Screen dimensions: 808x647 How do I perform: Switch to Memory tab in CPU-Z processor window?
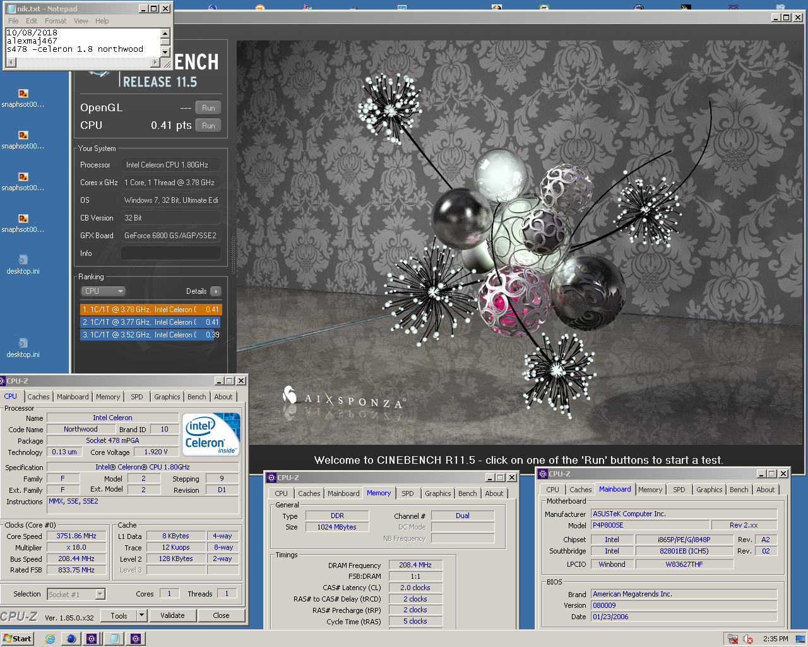108,397
